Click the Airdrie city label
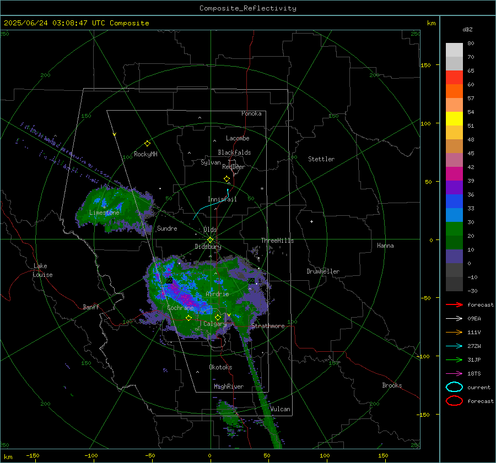This screenshot has width=496, height=463. point(217,294)
